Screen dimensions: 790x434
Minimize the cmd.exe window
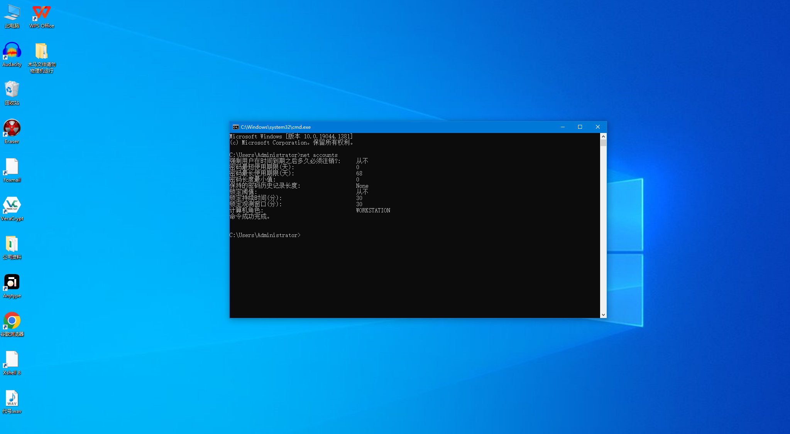pos(562,127)
